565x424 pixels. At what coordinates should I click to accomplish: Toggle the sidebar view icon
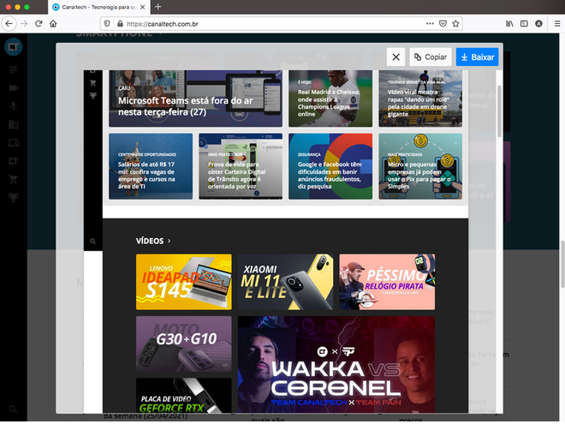click(524, 24)
